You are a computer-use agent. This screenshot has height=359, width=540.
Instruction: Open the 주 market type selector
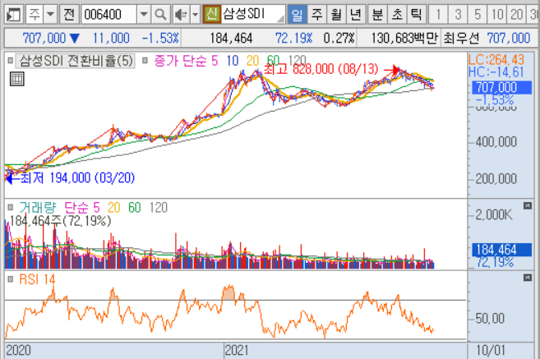coord(35,15)
